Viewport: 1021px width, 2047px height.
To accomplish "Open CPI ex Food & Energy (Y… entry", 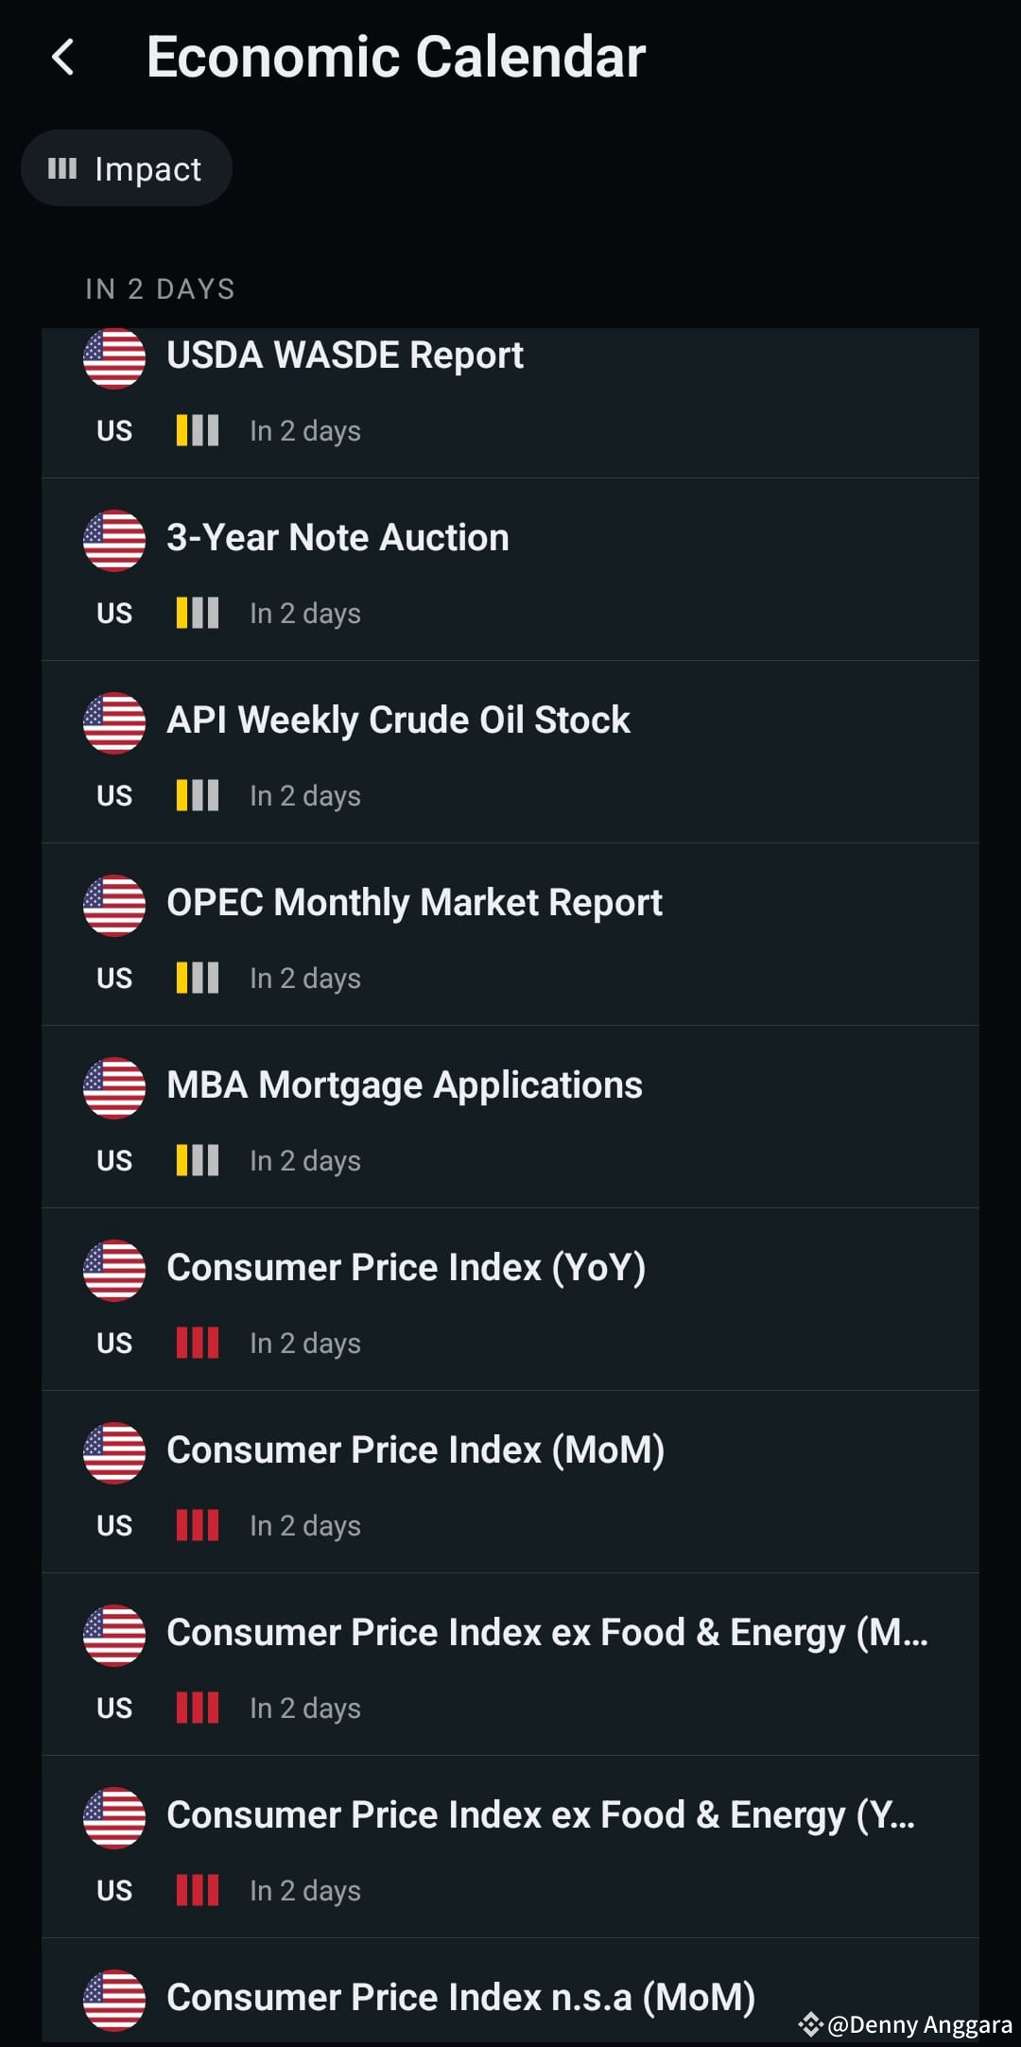I will coord(510,1847).
